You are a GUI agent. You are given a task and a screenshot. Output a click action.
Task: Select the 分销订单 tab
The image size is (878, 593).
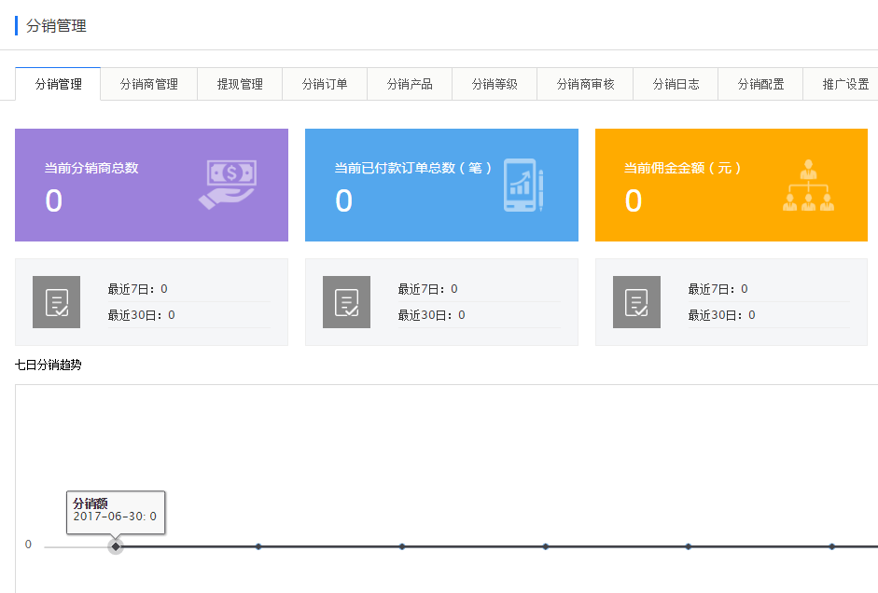point(324,83)
